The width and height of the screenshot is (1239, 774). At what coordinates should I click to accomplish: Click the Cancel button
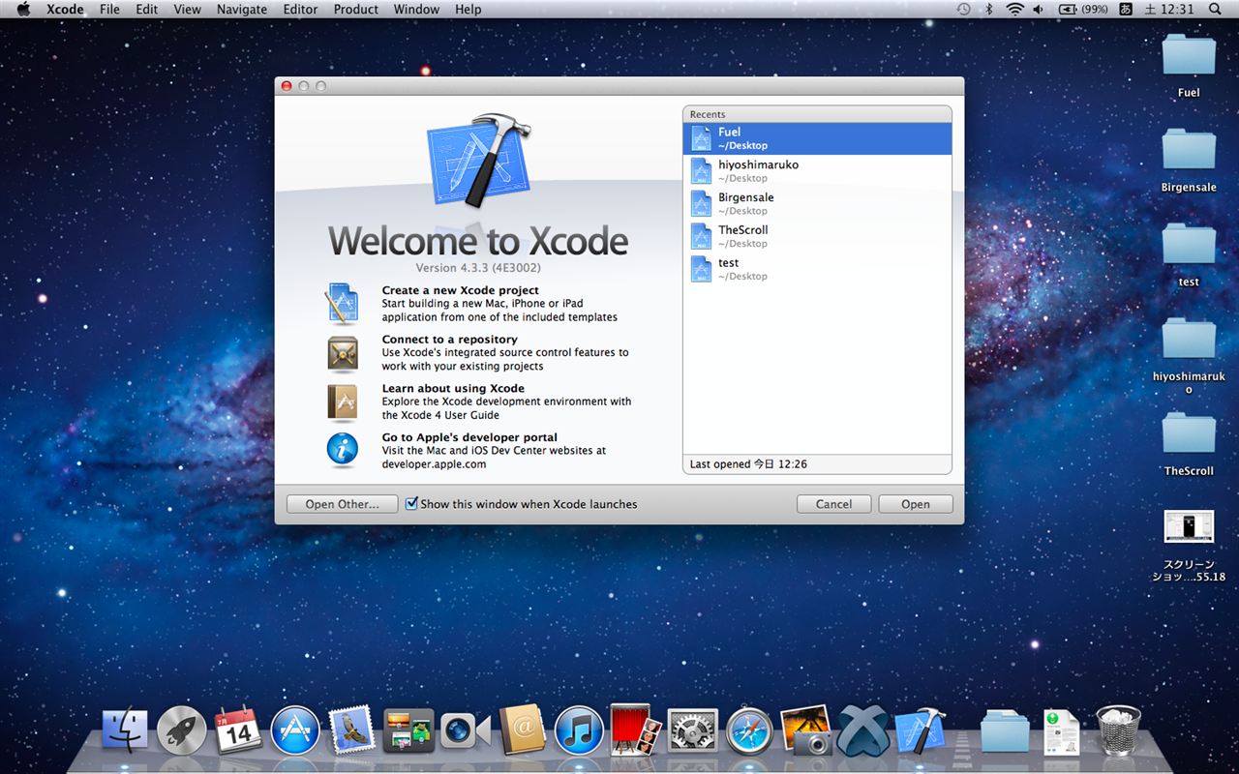click(833, 504)
